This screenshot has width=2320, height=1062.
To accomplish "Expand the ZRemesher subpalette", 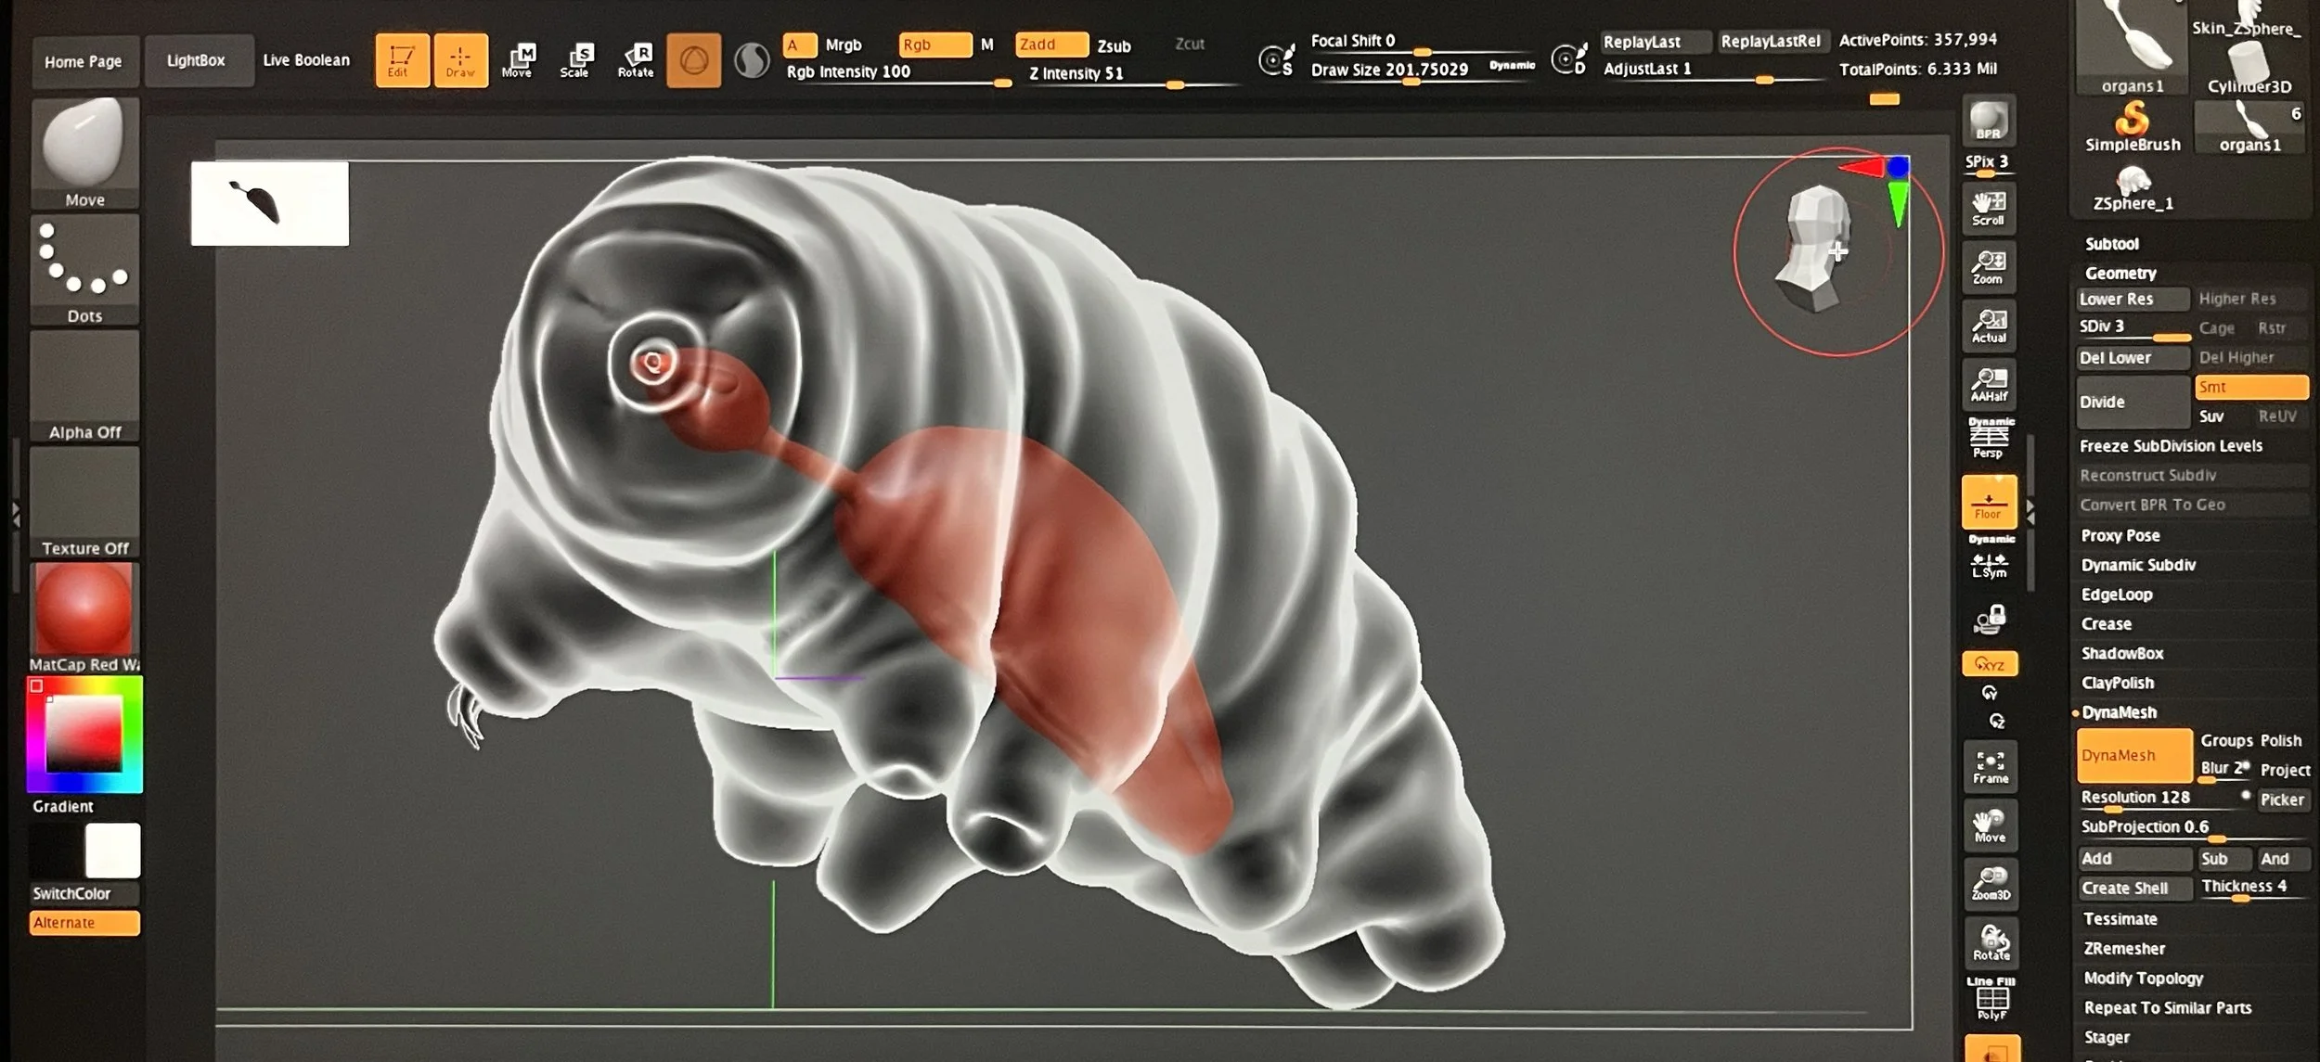I will 2124,949.
